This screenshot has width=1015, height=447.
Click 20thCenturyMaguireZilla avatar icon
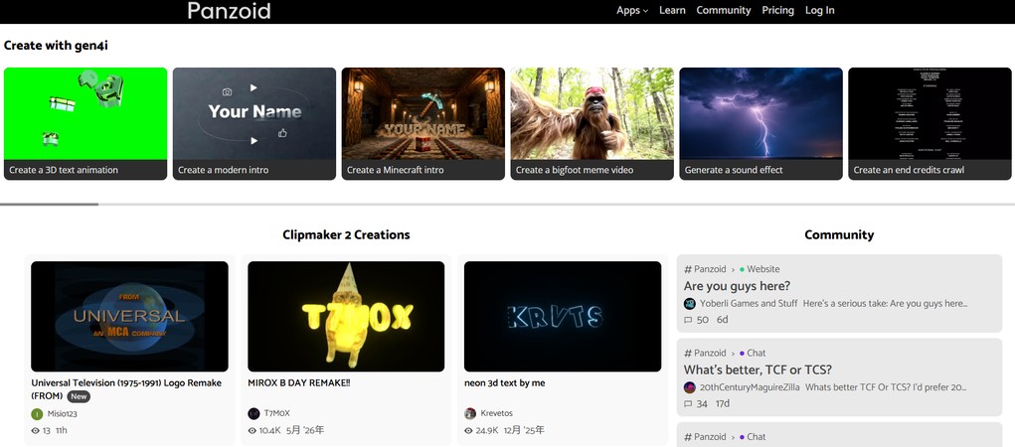click(689, 387)
